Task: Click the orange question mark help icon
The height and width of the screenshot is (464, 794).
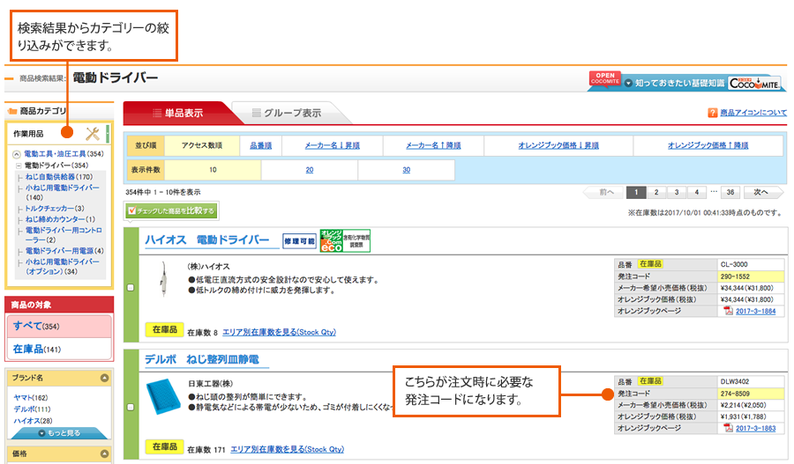Action: coord(713,113)
